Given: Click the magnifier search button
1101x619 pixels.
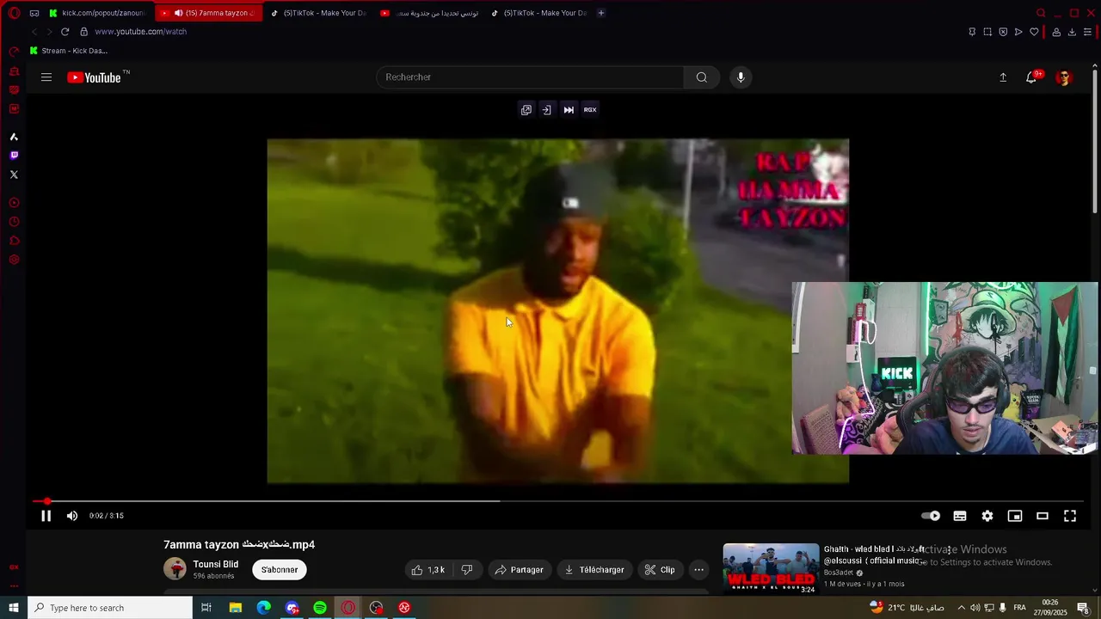Looking at the screenshot, I should pyautogui.click(x=702, y=77).
